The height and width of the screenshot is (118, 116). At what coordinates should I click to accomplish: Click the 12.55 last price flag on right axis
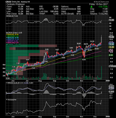(111, 37)
